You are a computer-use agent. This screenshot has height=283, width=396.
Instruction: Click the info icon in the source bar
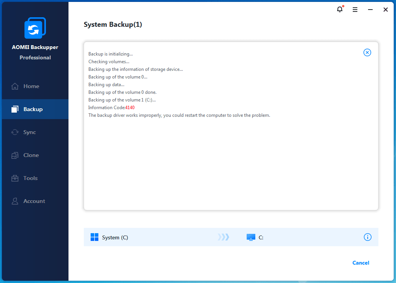367,237
